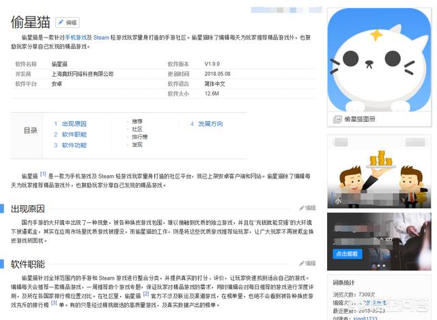437x320 pixels.
Task: Click the 软件名称 value 偷星猫 in info table
Action: 59,64
